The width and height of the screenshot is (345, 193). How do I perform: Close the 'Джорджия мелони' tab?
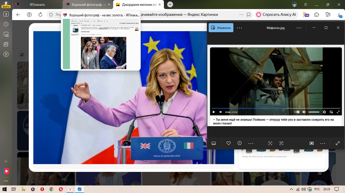tap(159, 5)
